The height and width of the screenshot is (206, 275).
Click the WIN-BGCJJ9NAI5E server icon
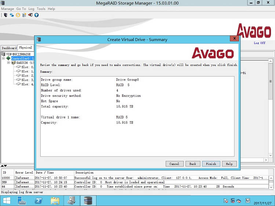point(3,54)
